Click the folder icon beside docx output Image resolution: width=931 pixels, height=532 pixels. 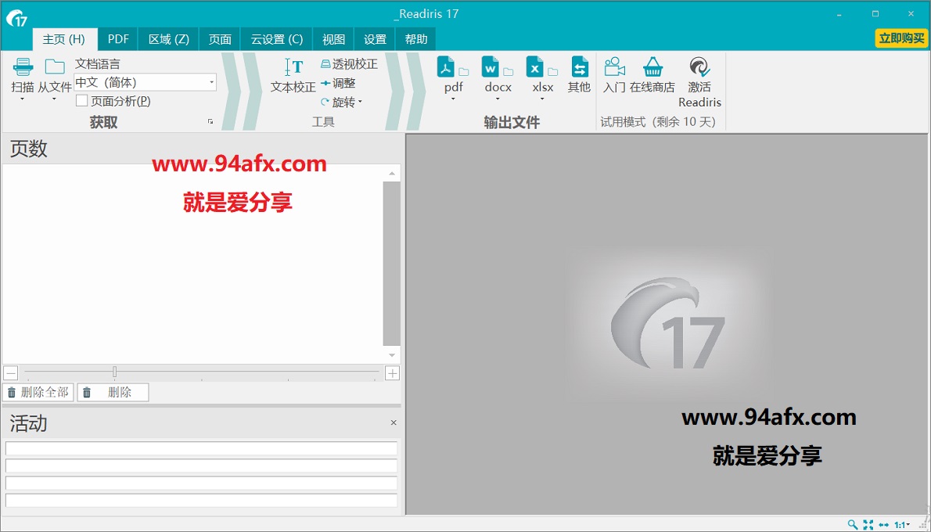pos(509,72)
